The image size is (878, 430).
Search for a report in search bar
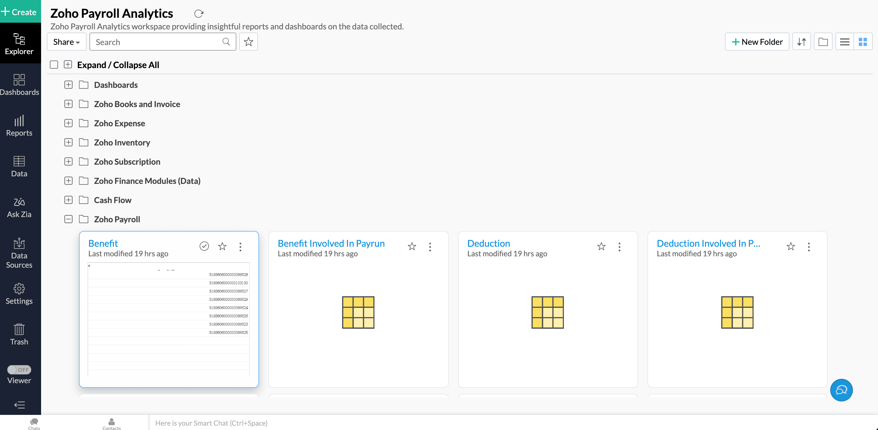(161, 41)
